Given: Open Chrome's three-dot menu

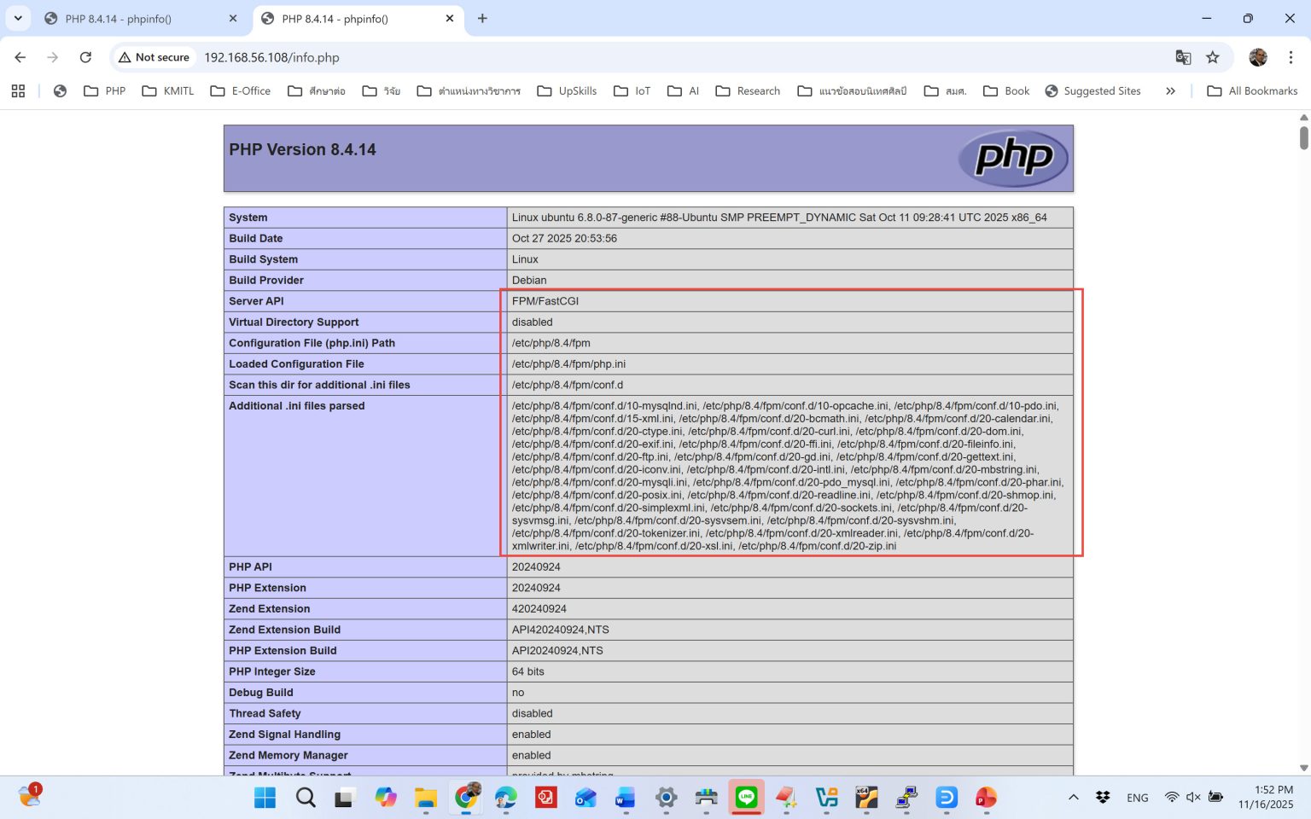Looking at the screenshot, I should point(1291,57).
